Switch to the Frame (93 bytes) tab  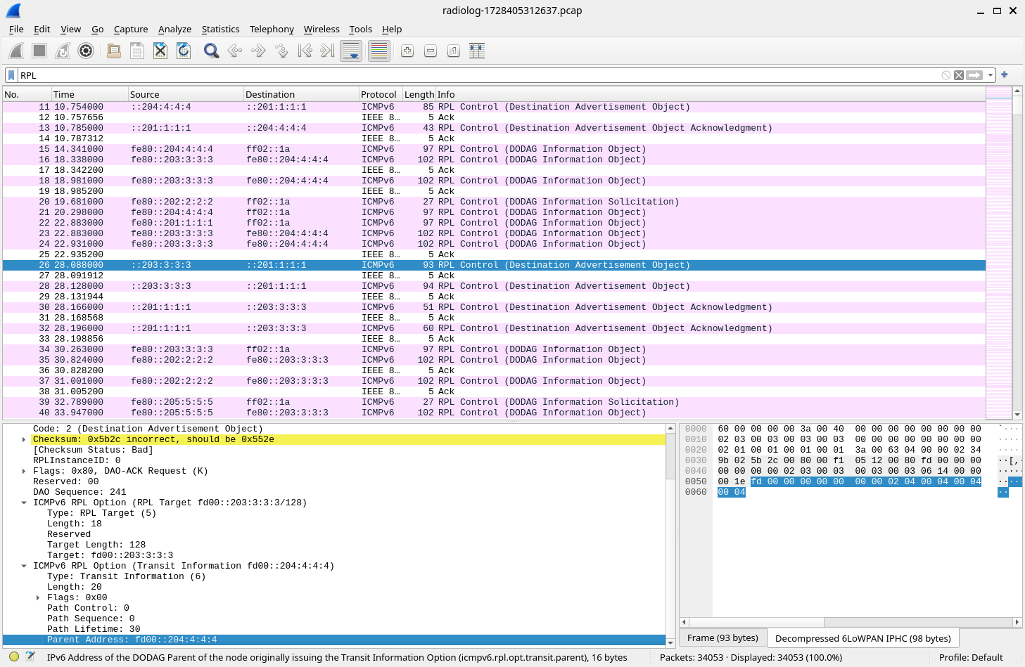[x=722, y=637]
